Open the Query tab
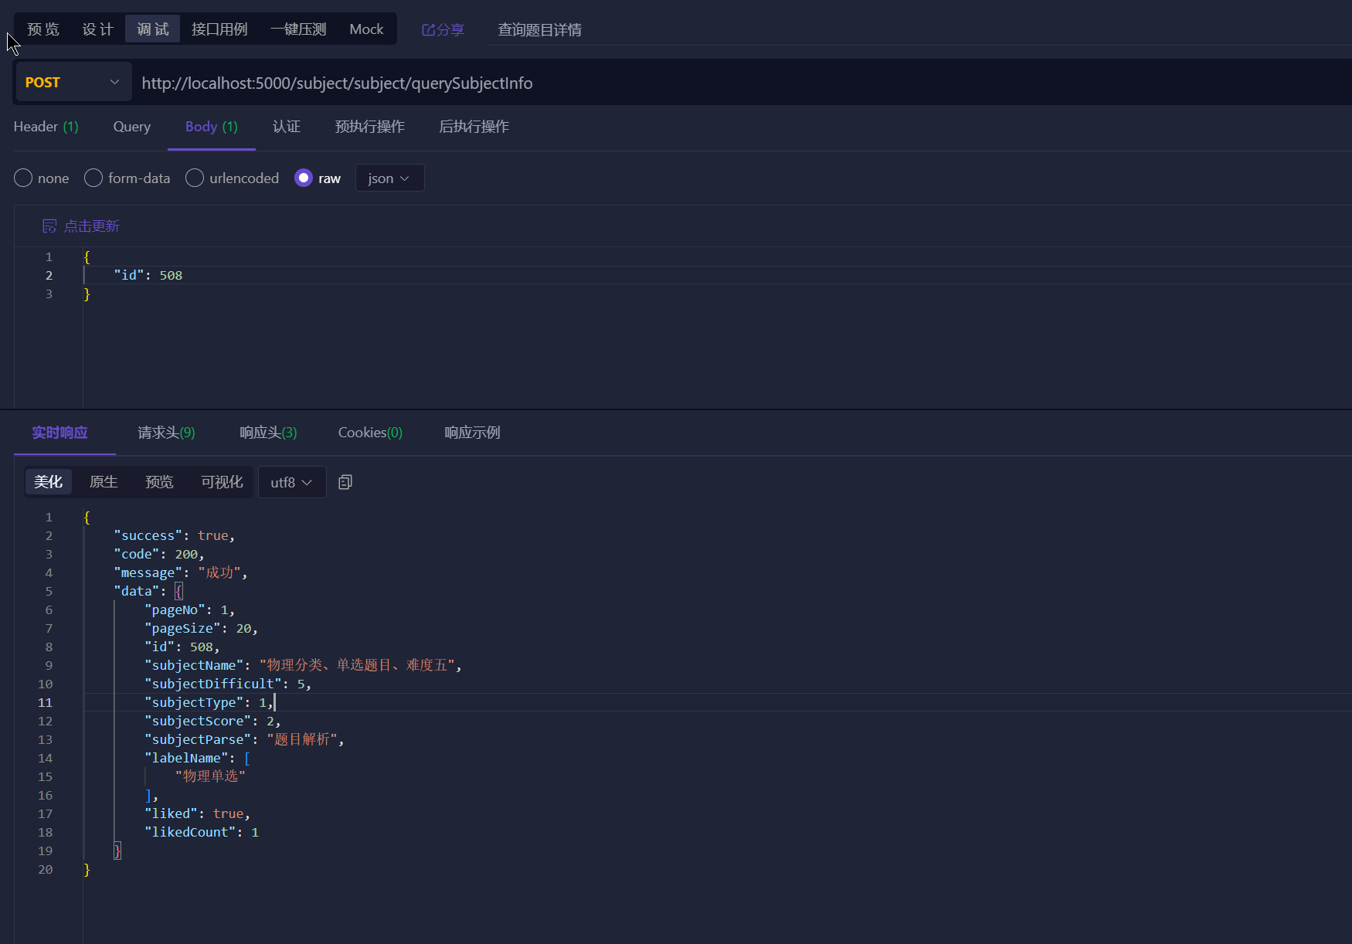This screenshot has height=944, width=1352. click(132, 127)
